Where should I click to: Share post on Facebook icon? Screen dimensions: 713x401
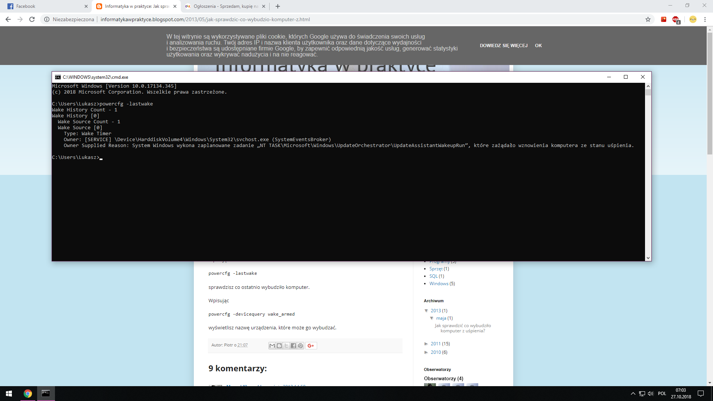point(293,346)
